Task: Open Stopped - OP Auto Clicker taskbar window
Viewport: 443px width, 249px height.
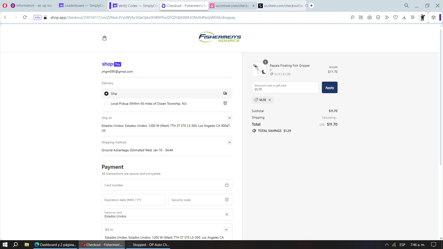Action: pos(148,245)
